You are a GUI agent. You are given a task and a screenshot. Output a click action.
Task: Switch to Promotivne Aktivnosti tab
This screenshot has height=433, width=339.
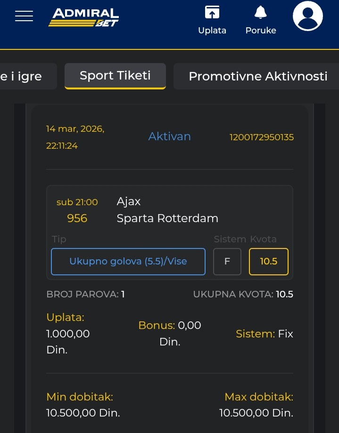point(257,76)
